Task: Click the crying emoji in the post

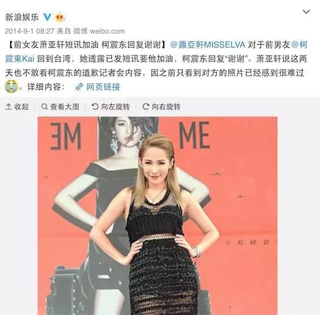Action: [12, 87]
